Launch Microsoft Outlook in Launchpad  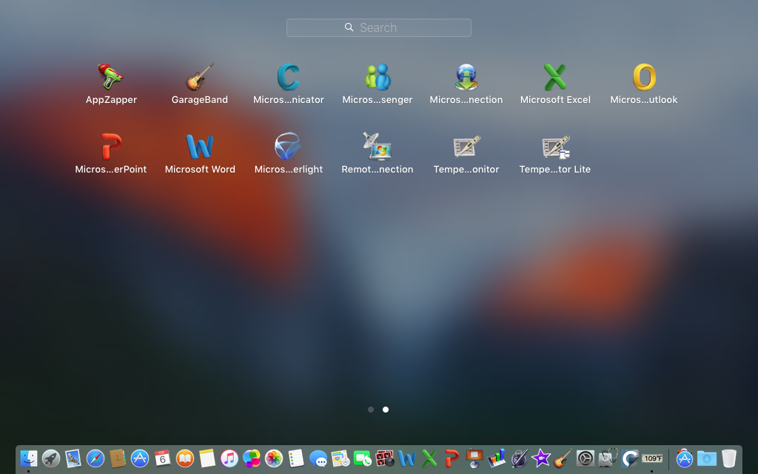tap(644, 77)
